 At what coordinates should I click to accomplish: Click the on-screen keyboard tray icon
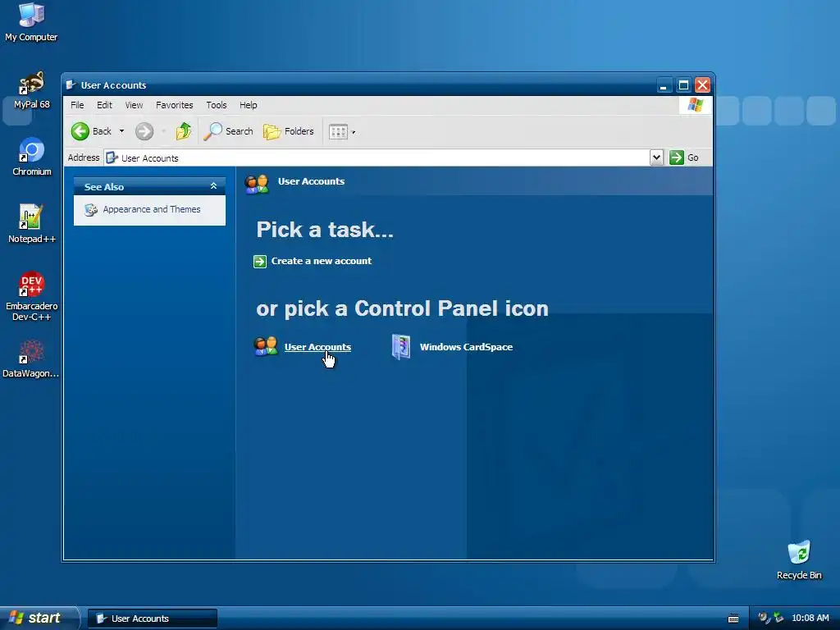pyautogui.click(x=733, y=619)
